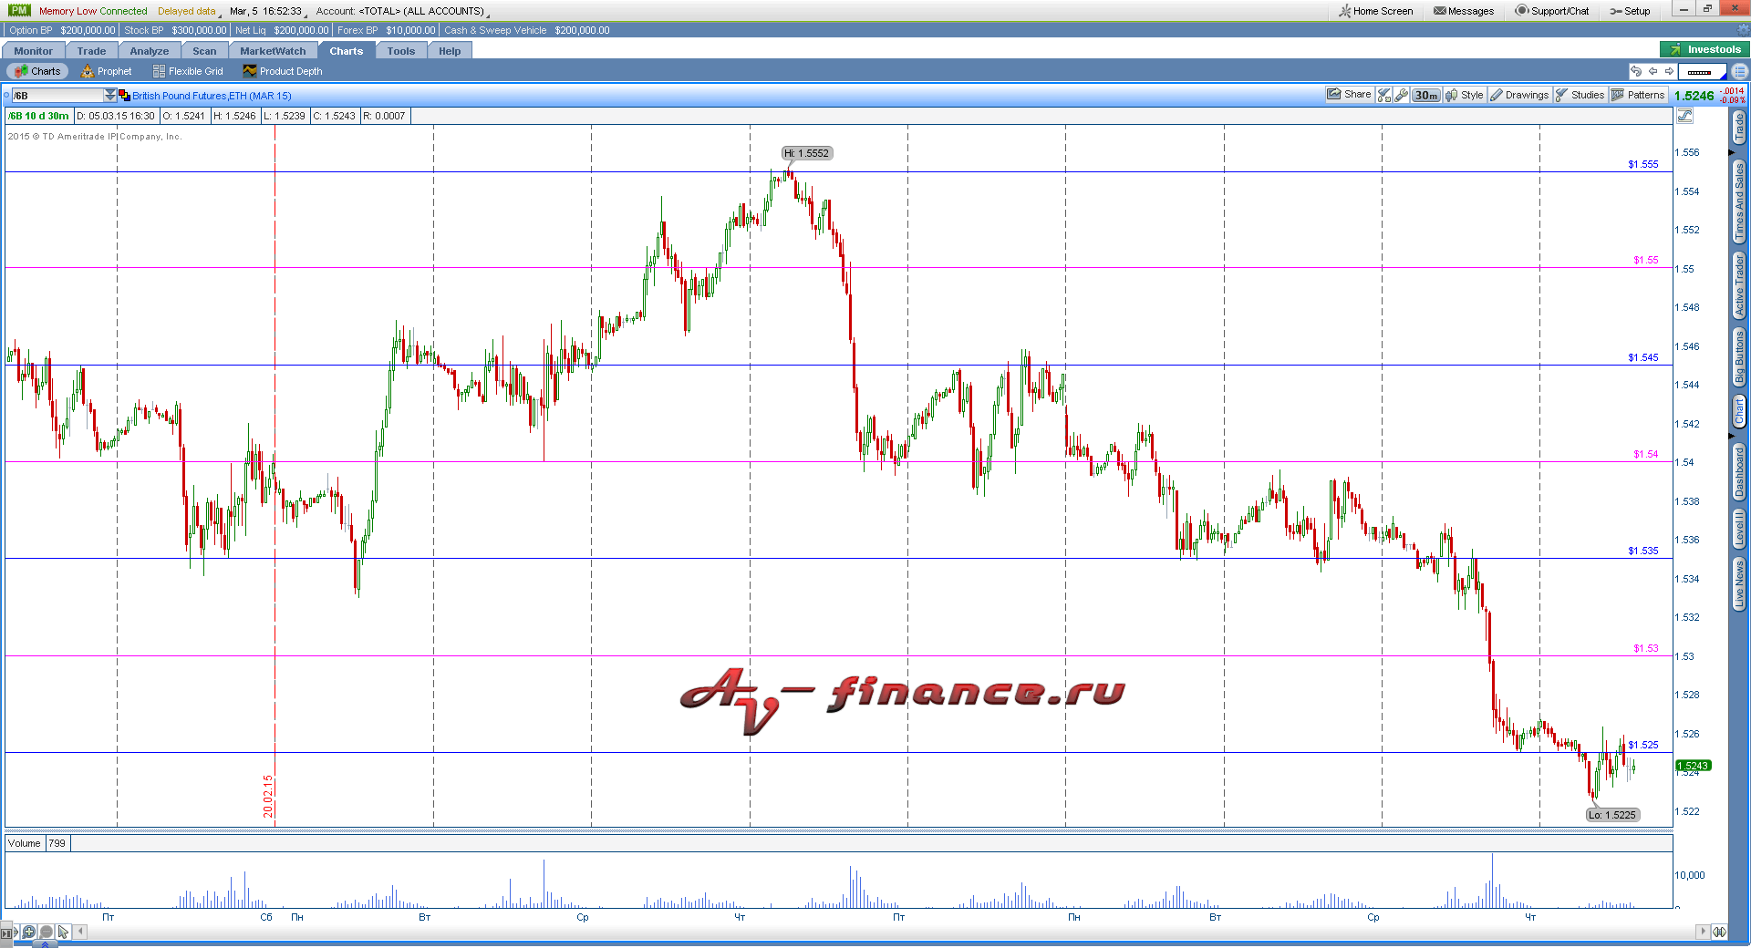1751x948 pixels.
Task: Select the pointer cursor tool
Action: tap(63, 932)
